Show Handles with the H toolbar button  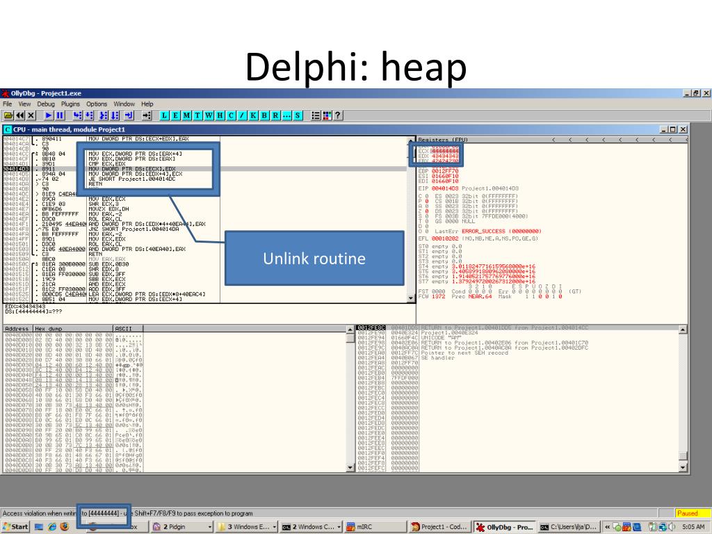[220, 115]
